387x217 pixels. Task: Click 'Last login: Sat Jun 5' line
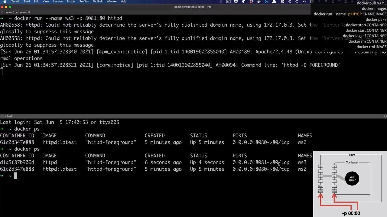pyautogui.click(x=60, y=122)
